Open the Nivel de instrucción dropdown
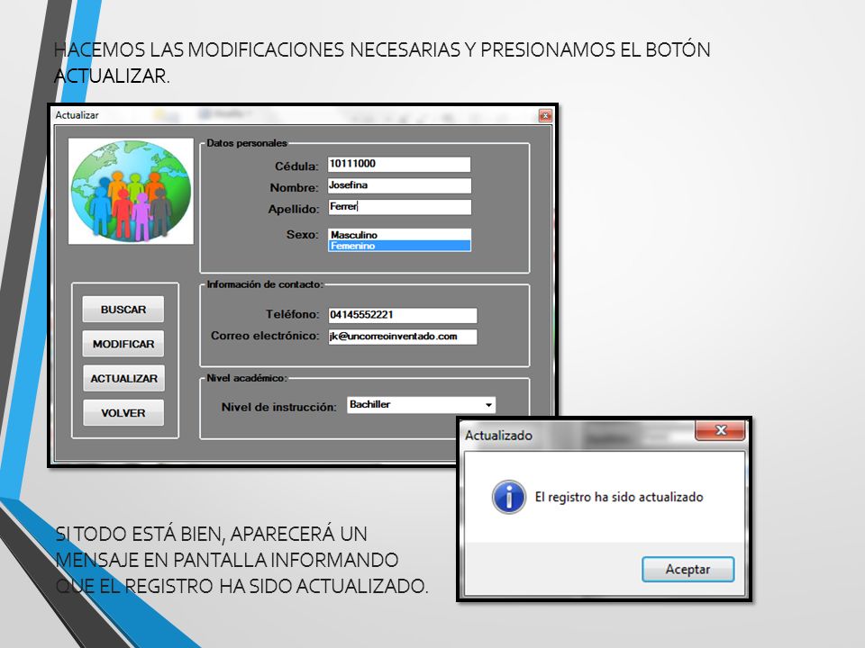 pos(488,405)
